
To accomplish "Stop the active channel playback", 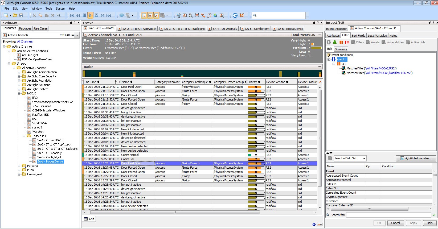I will [x=96, y=15].
